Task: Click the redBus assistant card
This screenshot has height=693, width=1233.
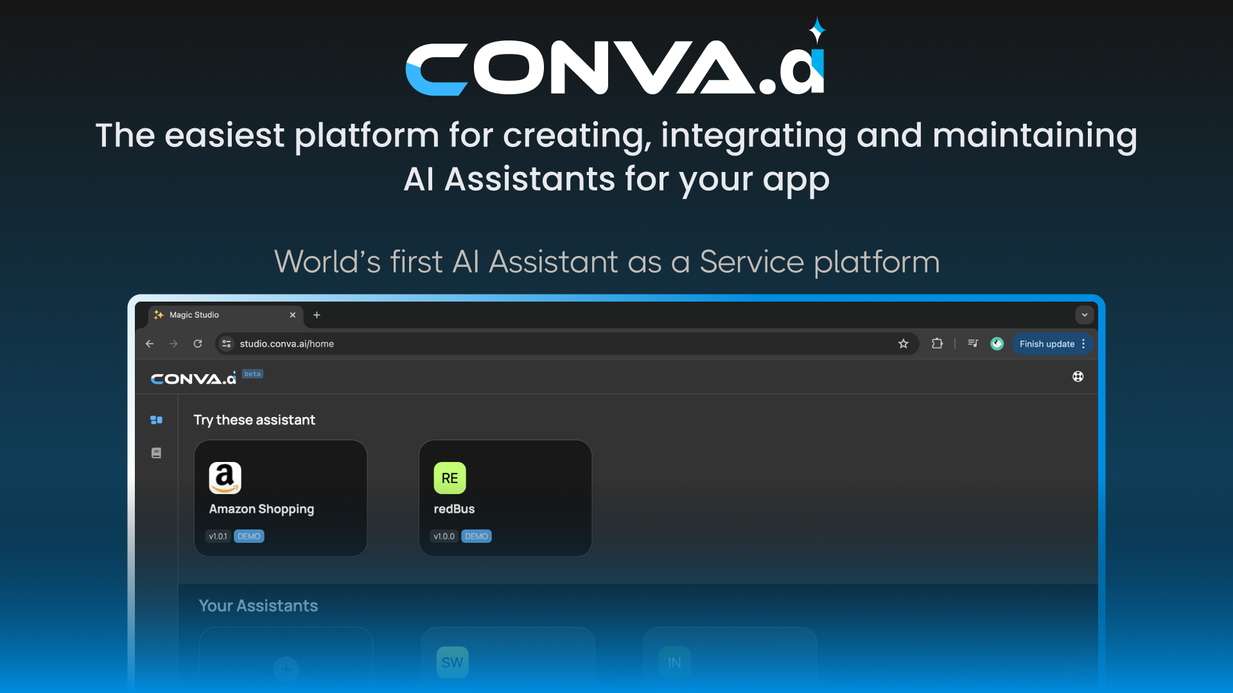Action: coord(505,497)
